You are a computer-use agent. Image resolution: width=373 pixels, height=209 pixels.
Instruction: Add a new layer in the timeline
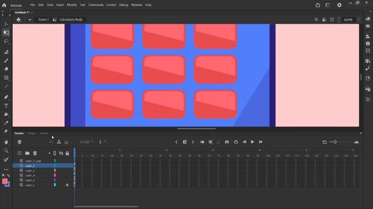[19, 153]
